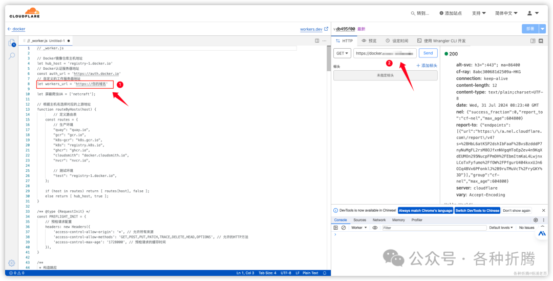Click LF line ending in status bar
The width and height of the screenshot is (553, 281).
tap(297, 273)
